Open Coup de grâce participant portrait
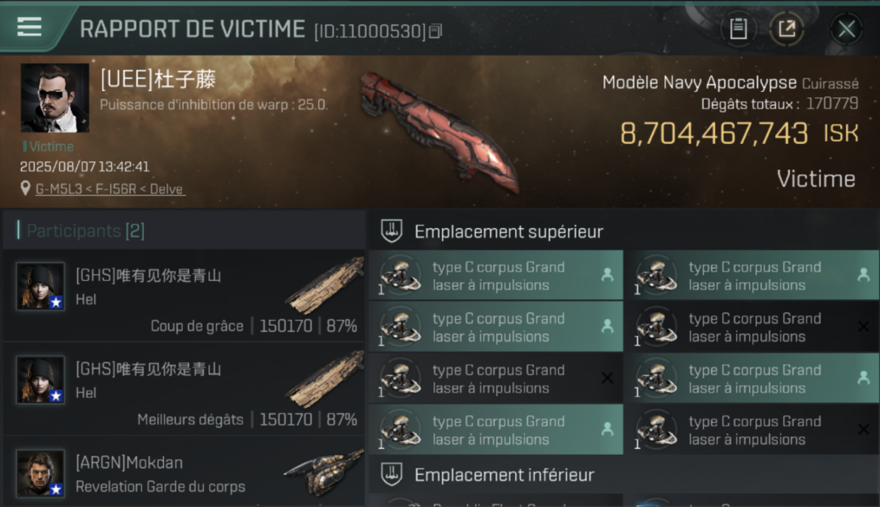Screen dimensions: 880x507 [x=41, y=287]
